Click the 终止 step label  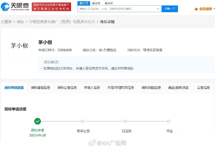tap(170, 131)
